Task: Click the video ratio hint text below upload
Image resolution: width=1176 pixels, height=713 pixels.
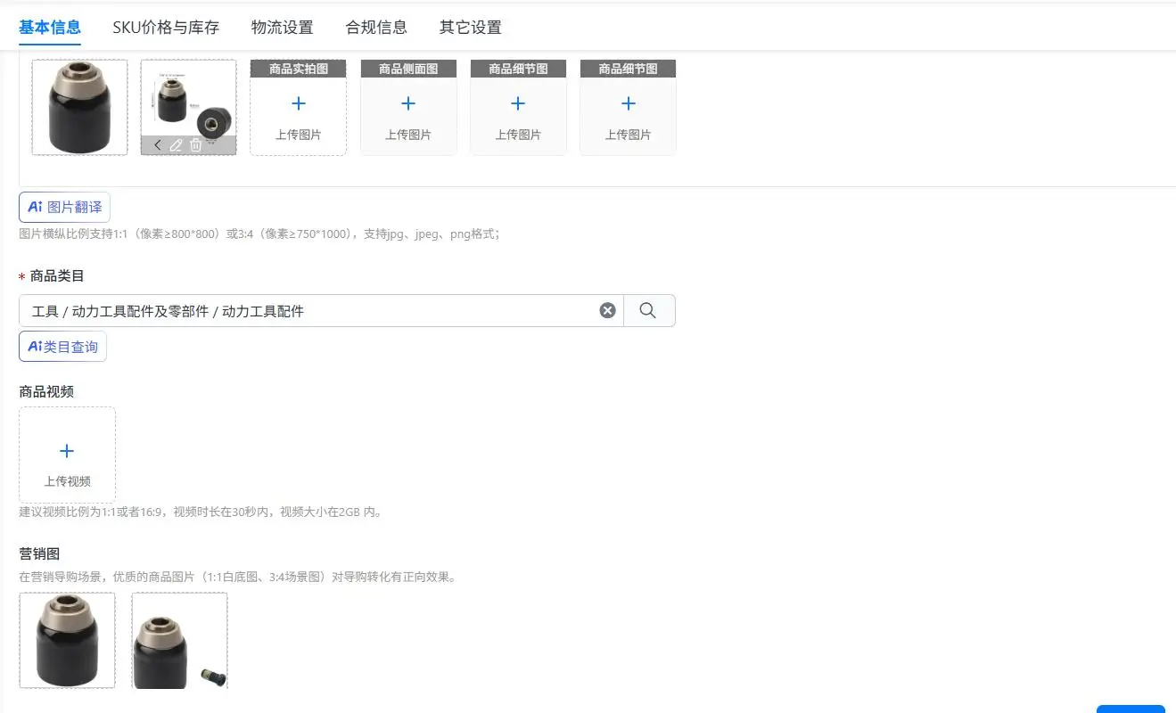Action: click(201, 512)
